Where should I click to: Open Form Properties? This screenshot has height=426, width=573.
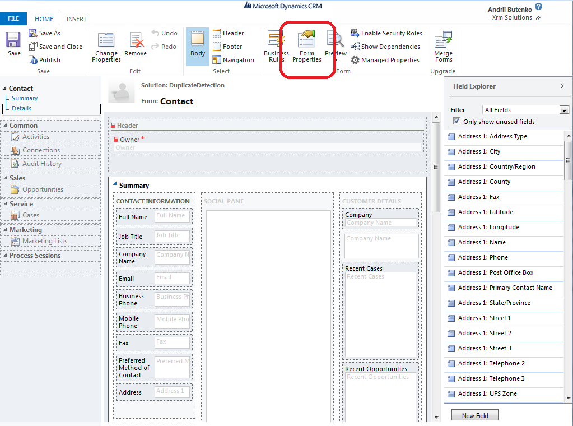[306, 48]
